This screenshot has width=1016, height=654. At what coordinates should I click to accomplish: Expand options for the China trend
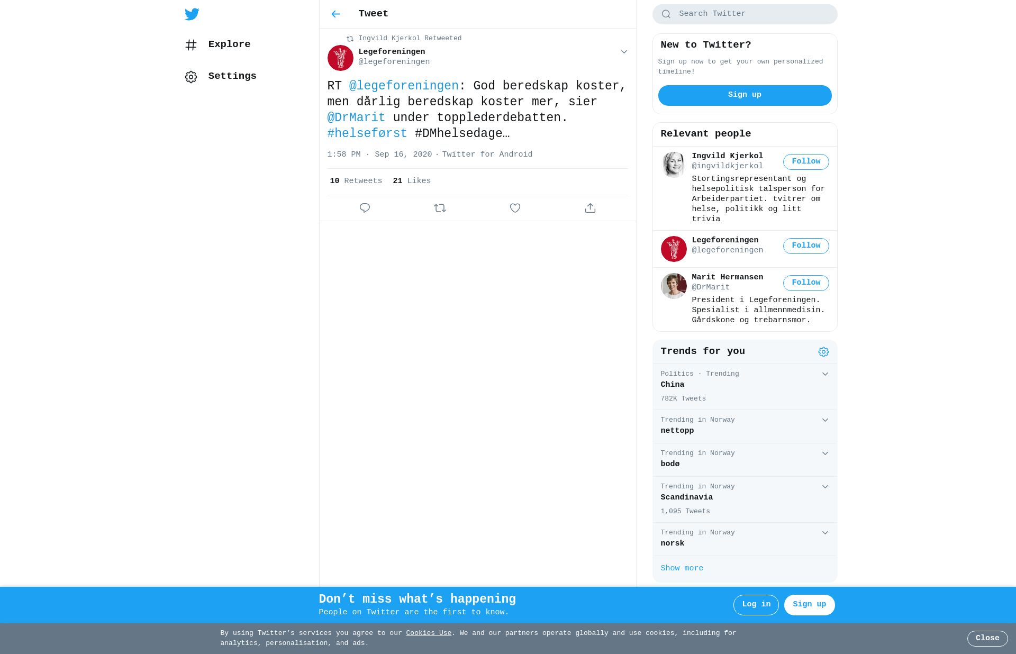825,374
